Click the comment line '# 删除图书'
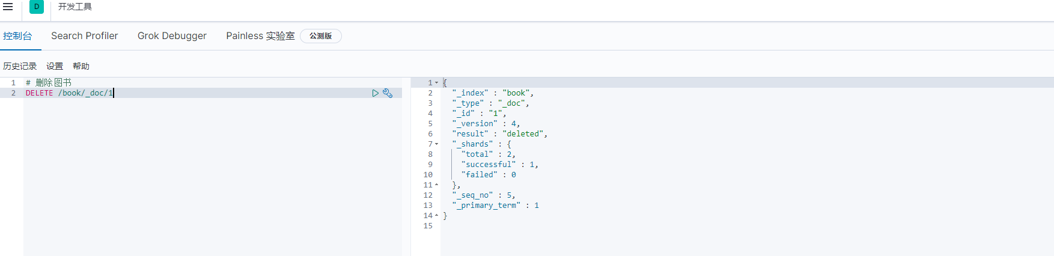1054x256 pixels. [x=49, y=83]
